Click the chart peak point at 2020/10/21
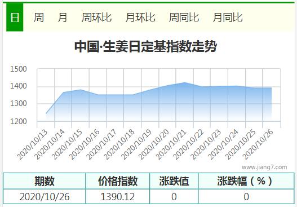The height and width of the screenshot is (207, 297). [x=185, y=83]
